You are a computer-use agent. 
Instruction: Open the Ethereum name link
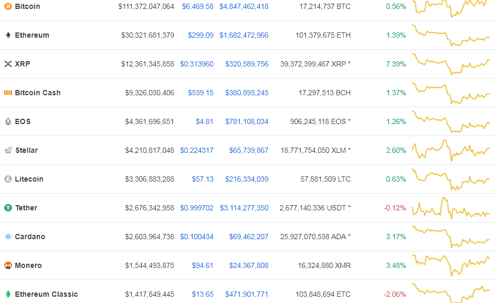click(x=32, y=35)
